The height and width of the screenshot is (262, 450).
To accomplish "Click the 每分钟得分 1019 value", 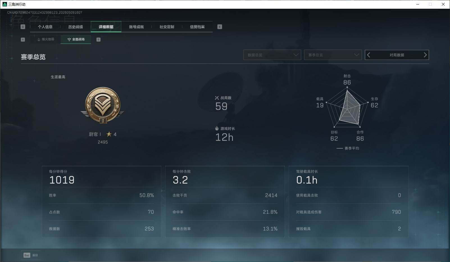I will click(x=62, y=180).
